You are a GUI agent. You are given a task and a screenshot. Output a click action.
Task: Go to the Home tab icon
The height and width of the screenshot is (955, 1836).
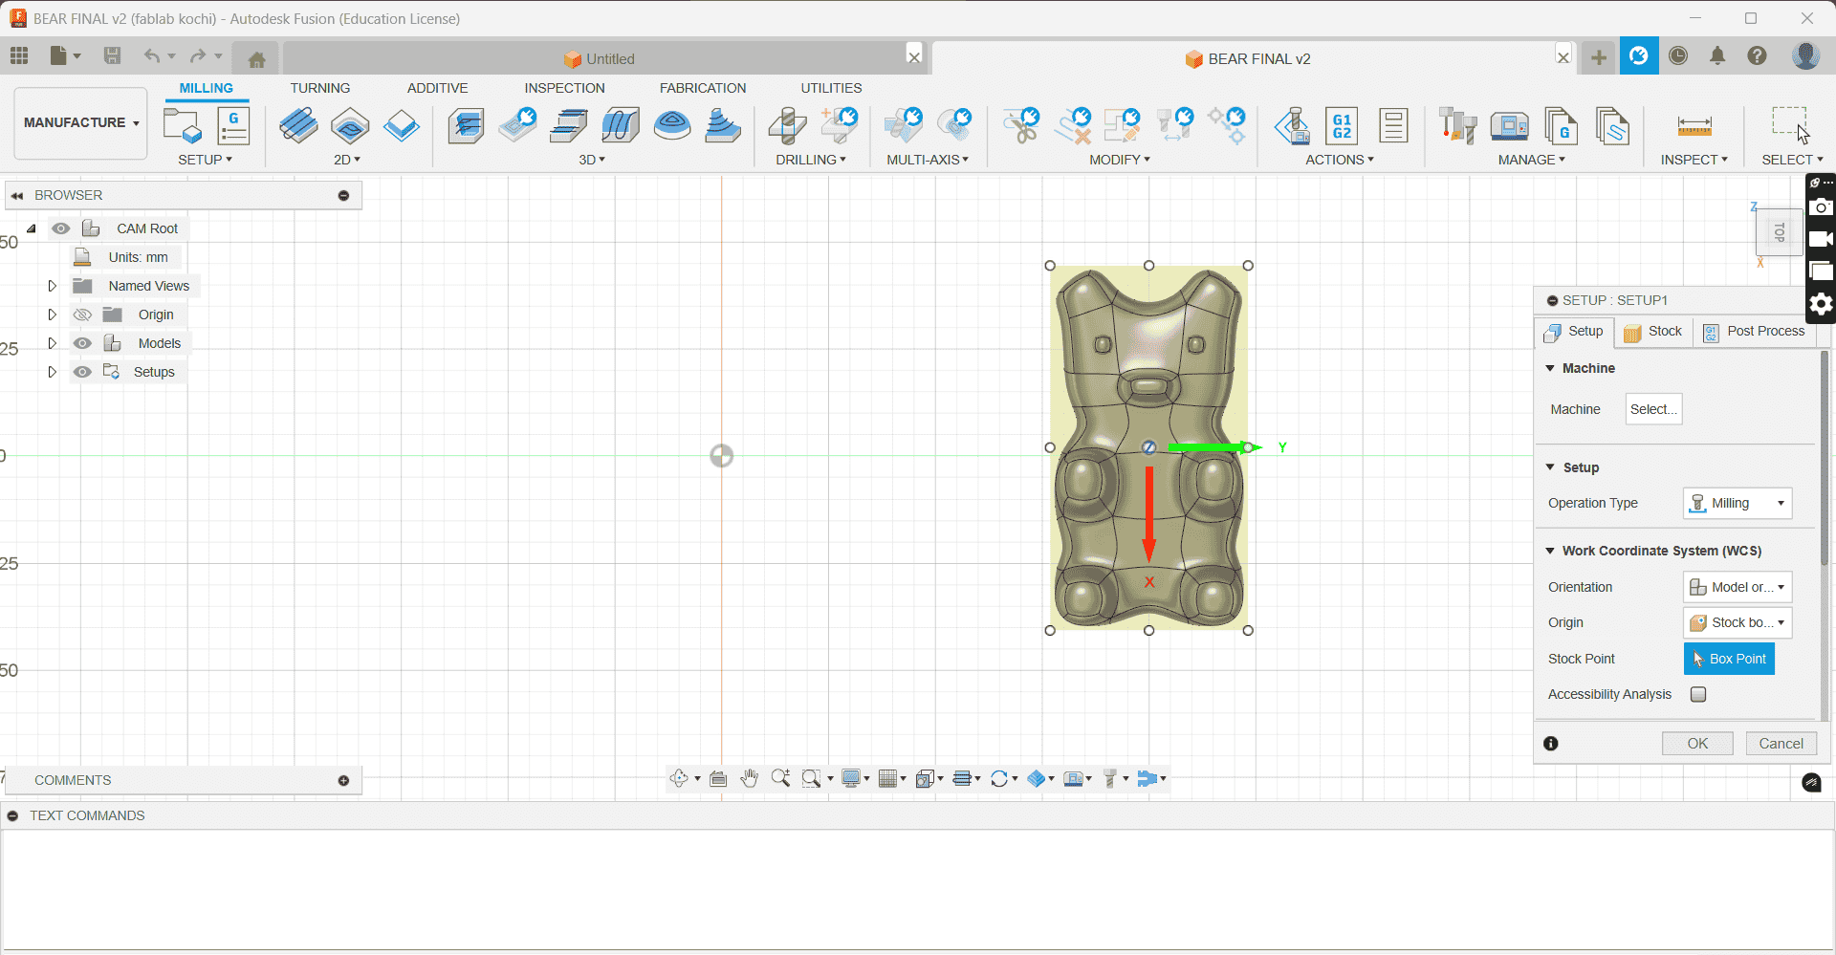coord(256,59)
